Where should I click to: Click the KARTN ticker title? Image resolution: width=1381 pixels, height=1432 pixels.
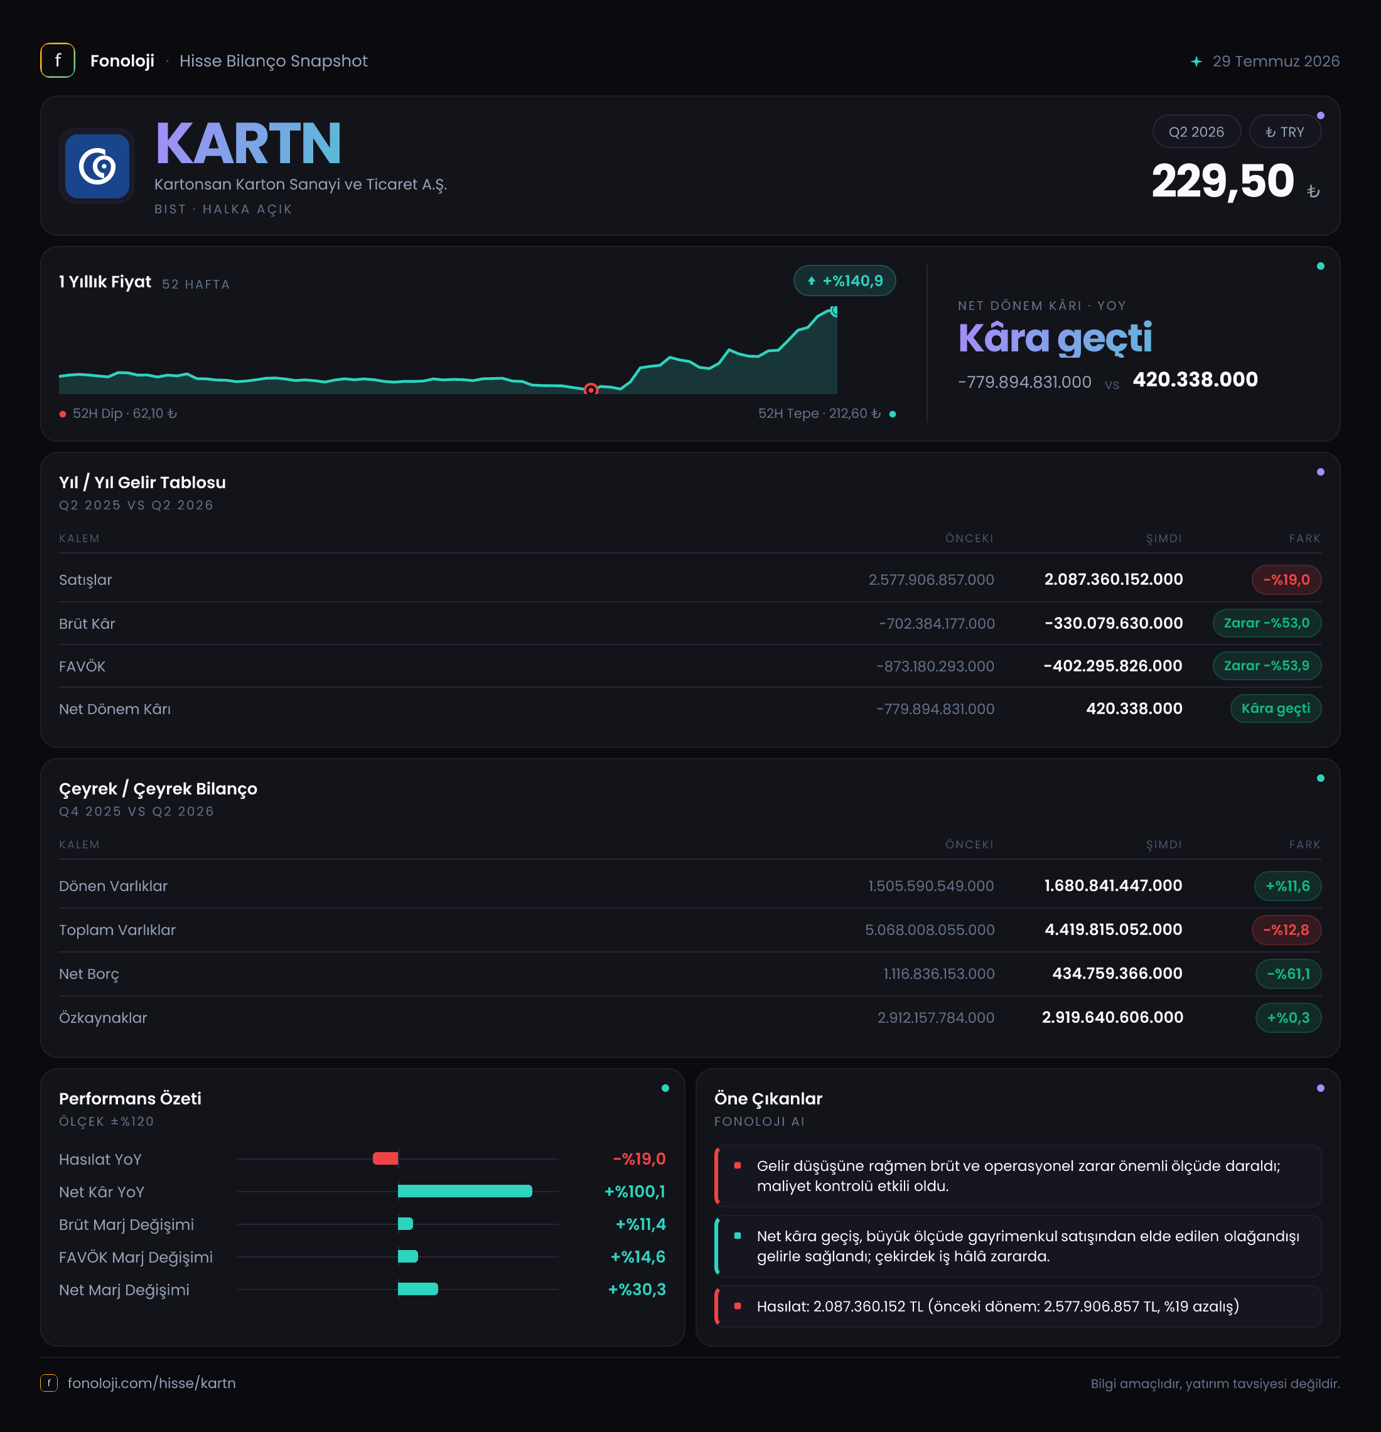click(x=249, y=143)
